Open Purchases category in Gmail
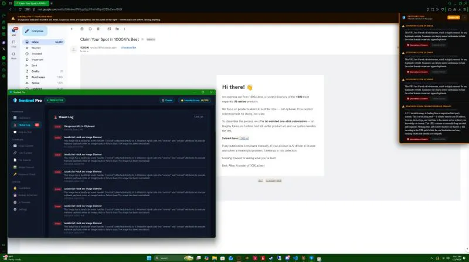Image resolution: width=469 pixels, height=262 pixels. 43,77
